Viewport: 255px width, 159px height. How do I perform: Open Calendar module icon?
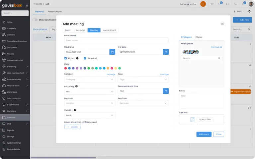point(4,118)
